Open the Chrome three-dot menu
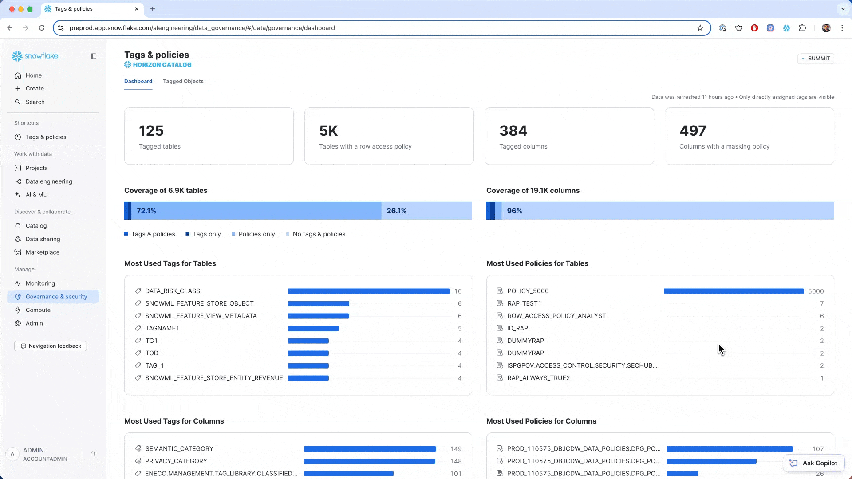Image resolution: width=852 pixels, height=479 pixels. coord(842,27)
